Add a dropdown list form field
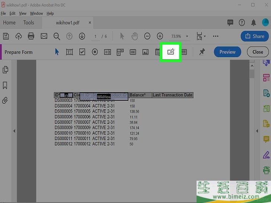 pos(120,52)
